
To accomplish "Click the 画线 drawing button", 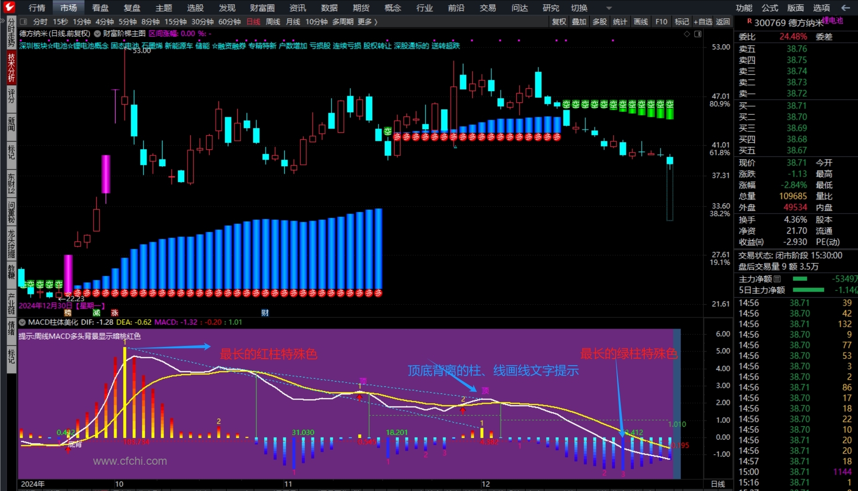I will pos(640,22).
